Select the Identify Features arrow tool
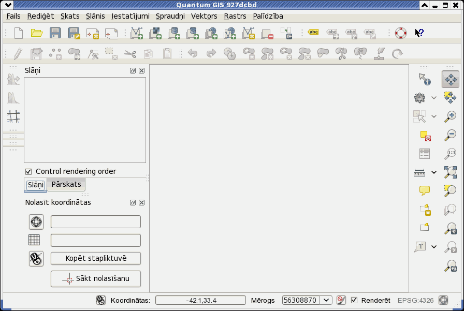464x311 pixels. 425,79
